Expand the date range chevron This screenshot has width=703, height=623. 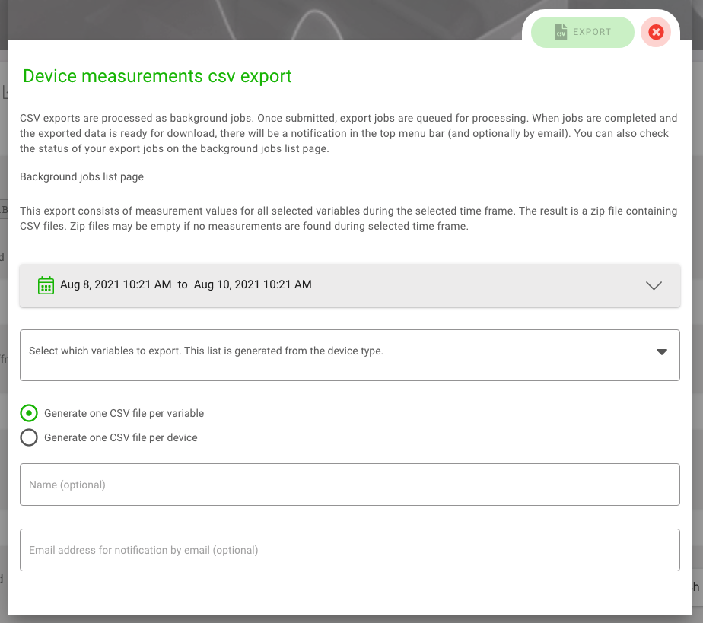pos(654,285)
